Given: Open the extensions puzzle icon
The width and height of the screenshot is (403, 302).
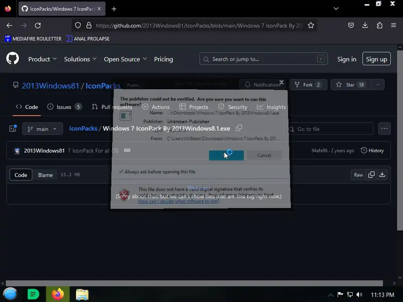Looking at the screenshot, I should (379, 25).
